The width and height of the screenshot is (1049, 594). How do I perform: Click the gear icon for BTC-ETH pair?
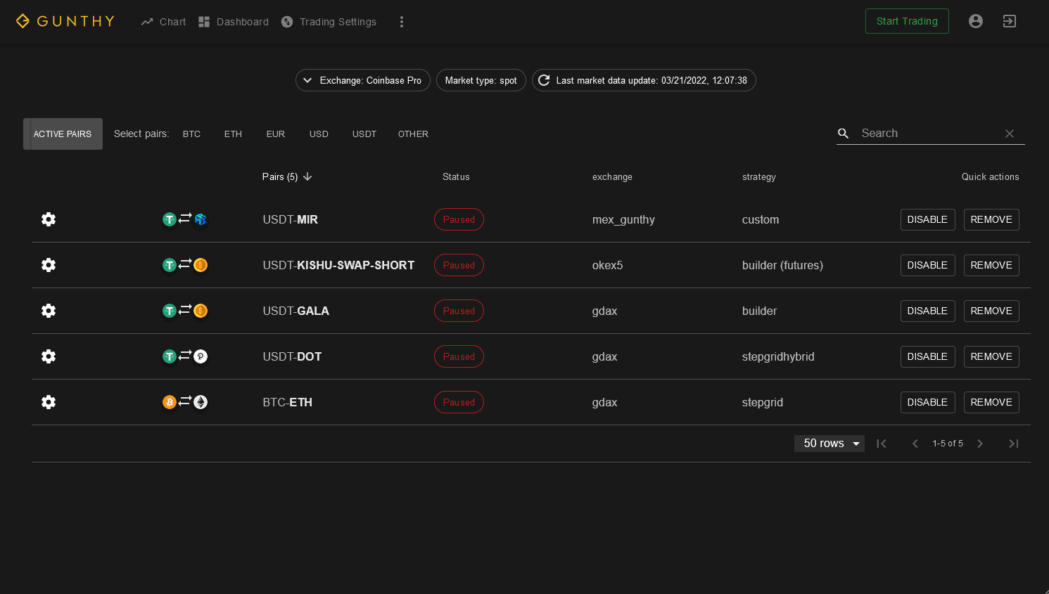[x=49, y=402]
